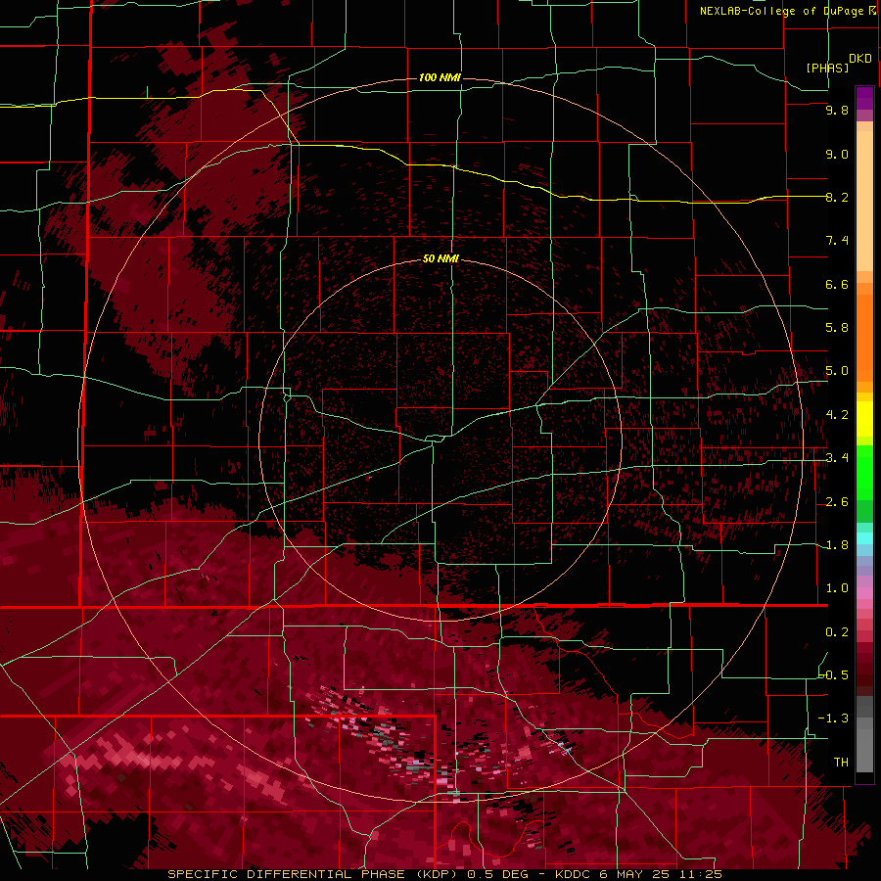
Task: Click the 9.8 scale value
Action: pyautogui.click(x=837, y=111)
